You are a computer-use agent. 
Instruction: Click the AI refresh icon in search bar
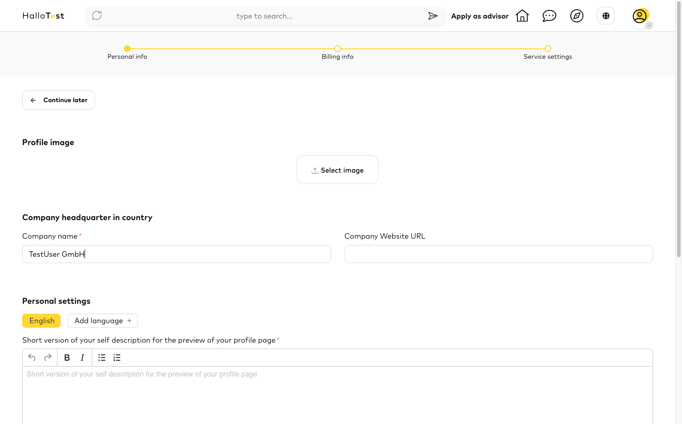(97, 16)
